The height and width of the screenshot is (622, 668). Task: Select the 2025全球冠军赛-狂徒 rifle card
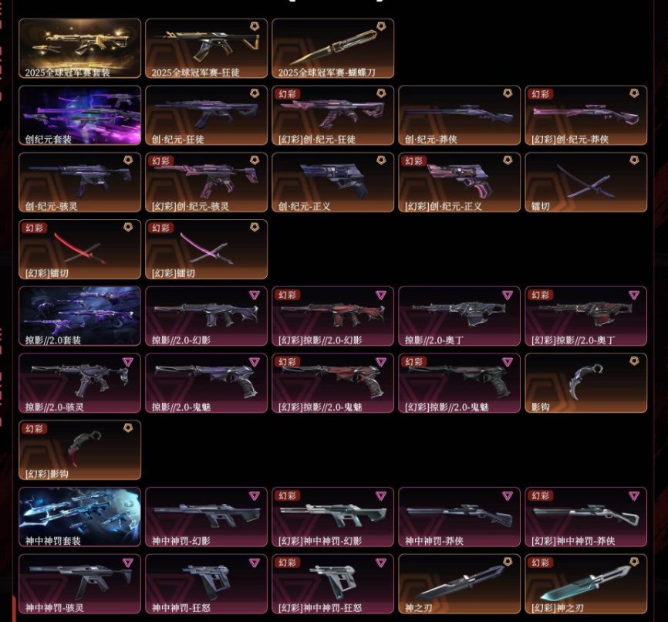206,48
